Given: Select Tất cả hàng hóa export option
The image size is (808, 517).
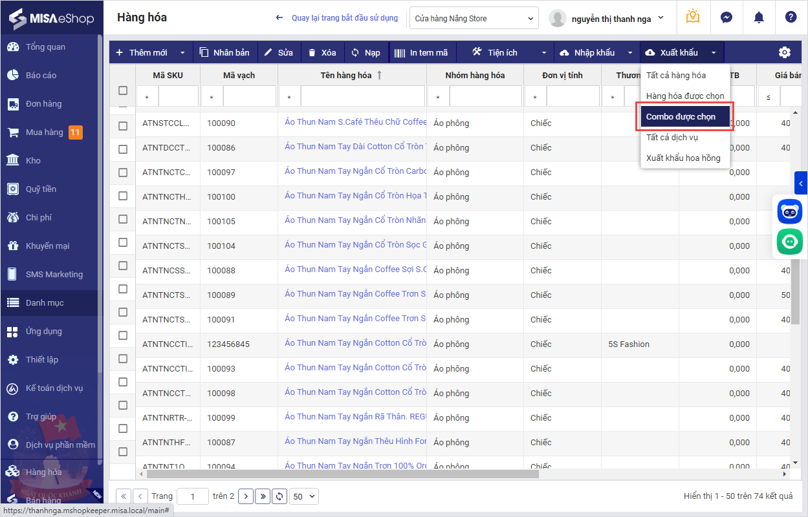Looking at the screenshot, I should 685,76.
